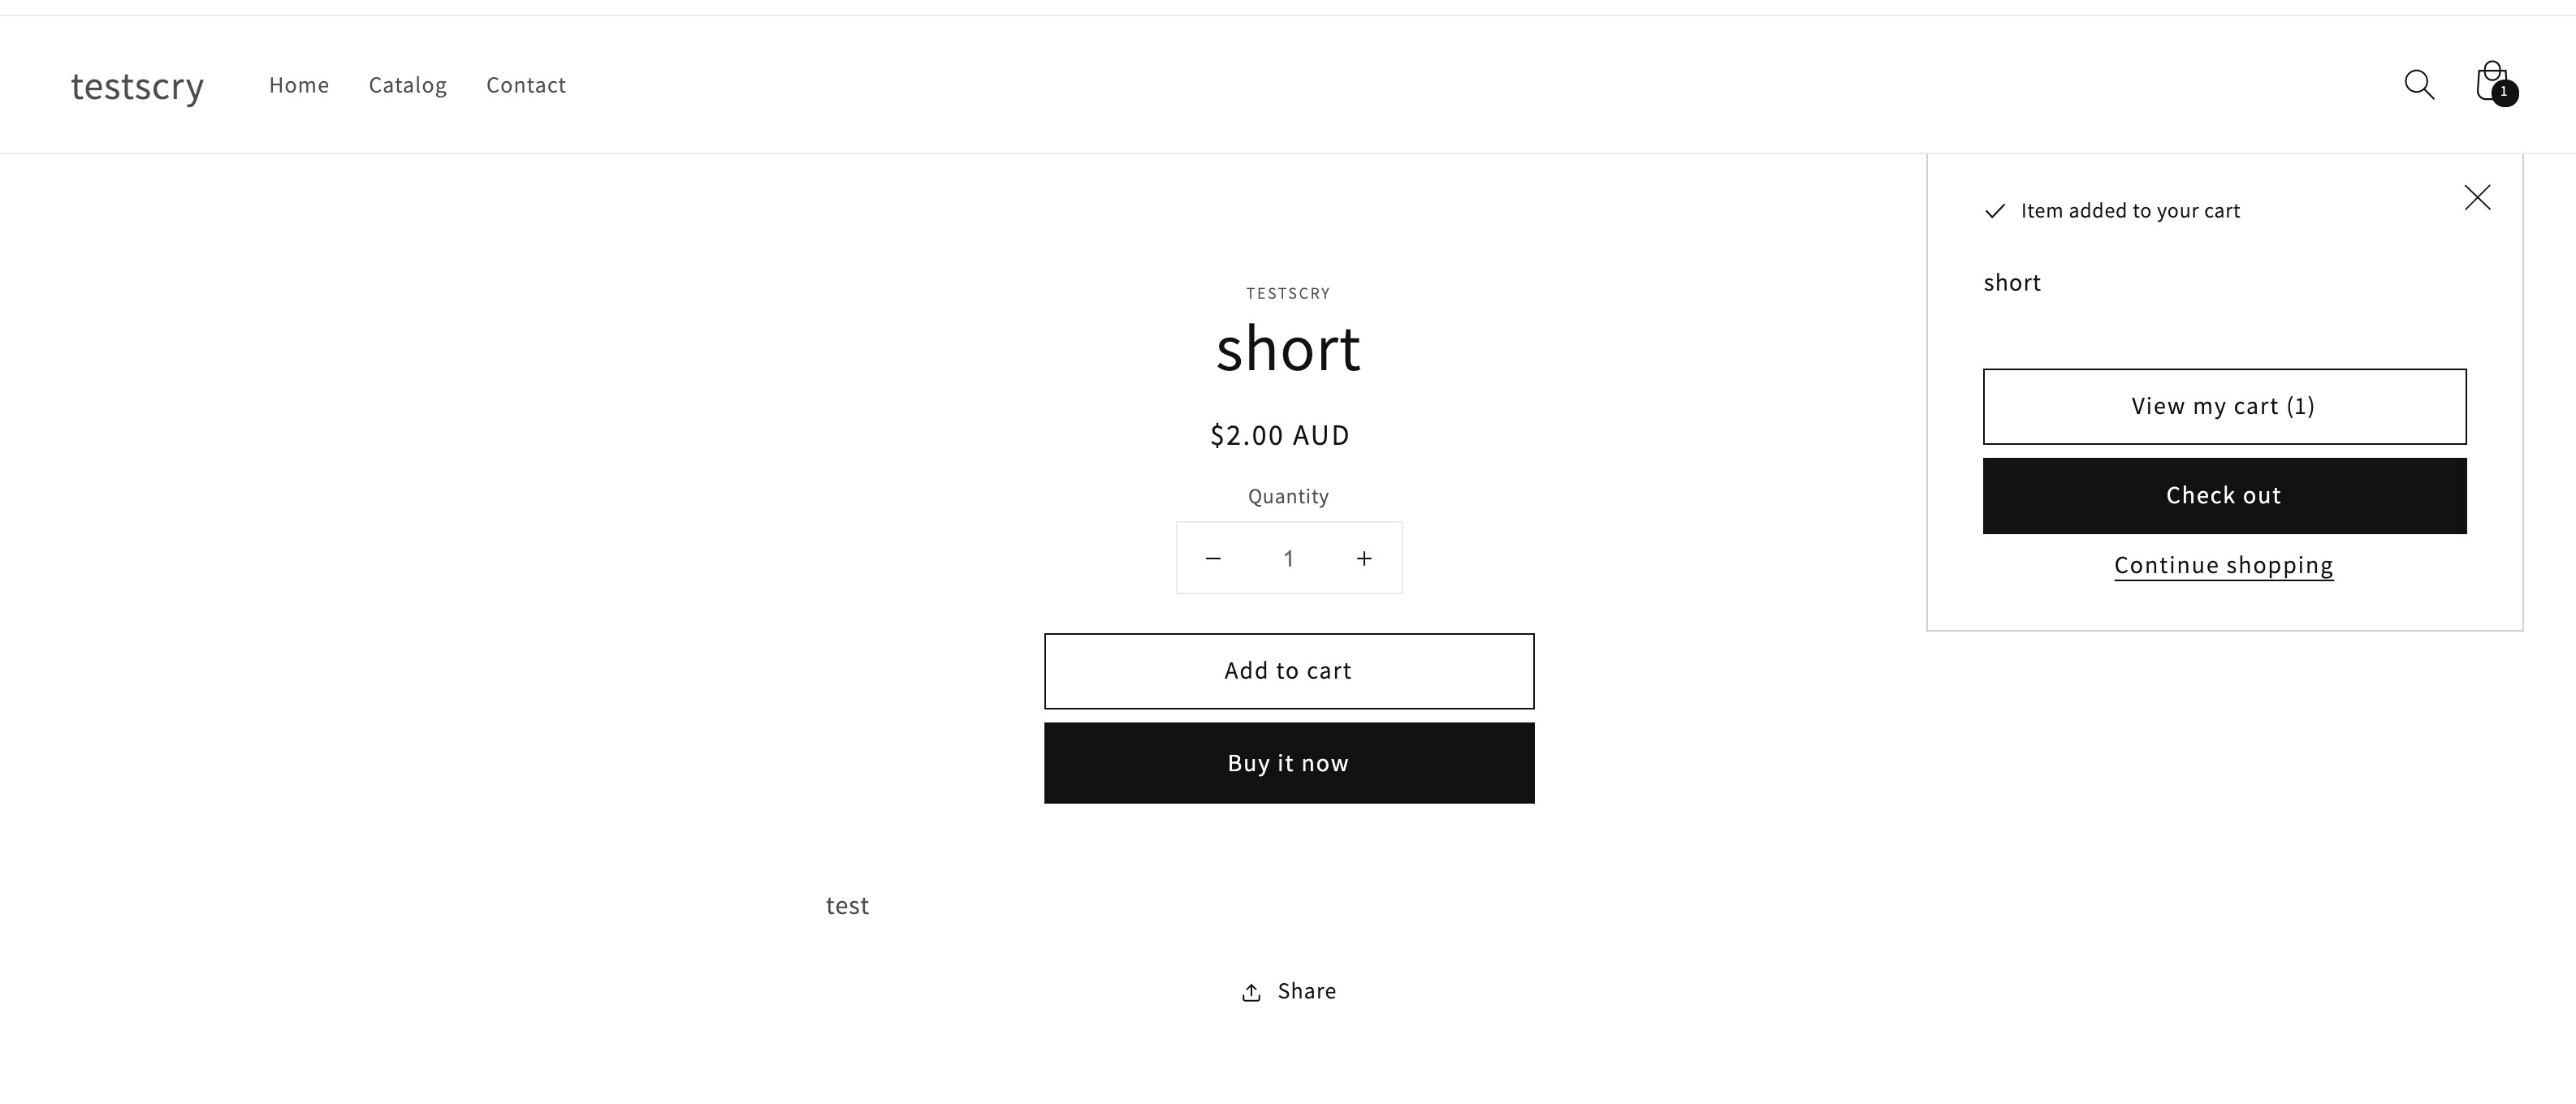Decrease quantity with the minus icon
The height and width of the screenshot is (1104, 2576).
pyautogui.click(x=1213, y=559)
